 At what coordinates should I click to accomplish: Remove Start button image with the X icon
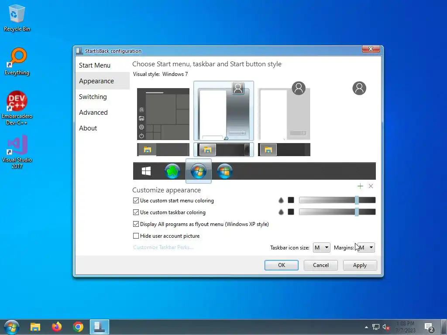click(371, 186)
